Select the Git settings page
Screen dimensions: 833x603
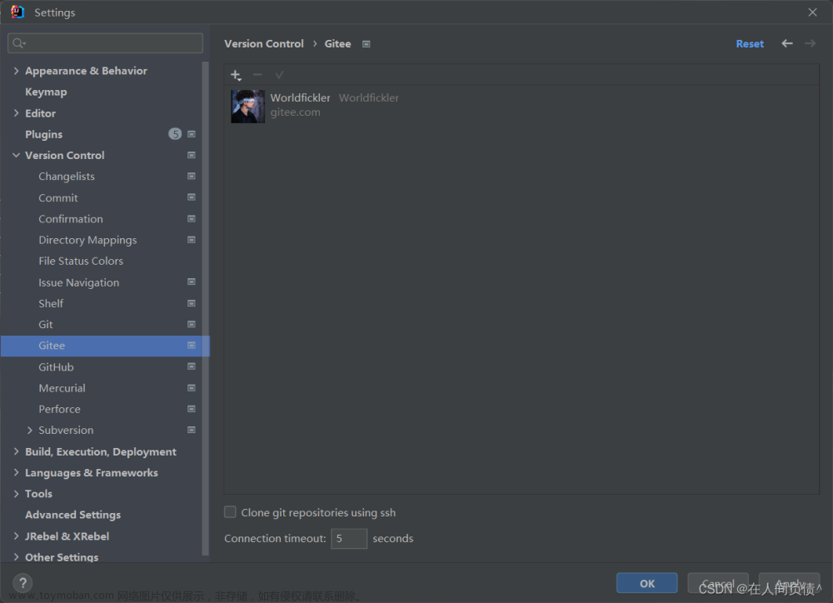(45, 325)
